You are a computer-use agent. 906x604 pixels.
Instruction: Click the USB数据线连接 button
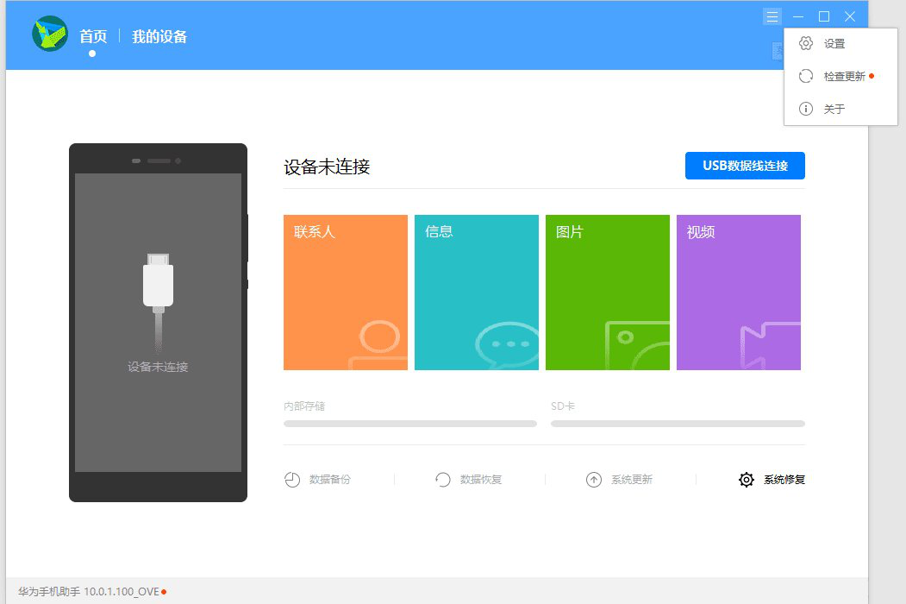pyautogui.click(x=745, y=166)
